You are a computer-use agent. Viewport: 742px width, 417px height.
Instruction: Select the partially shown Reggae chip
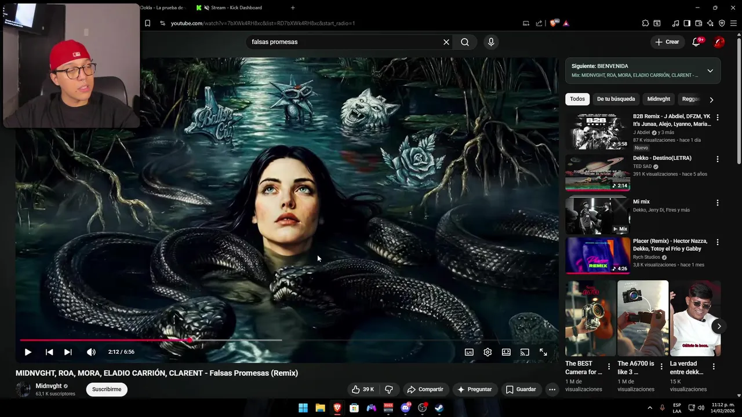690,99
